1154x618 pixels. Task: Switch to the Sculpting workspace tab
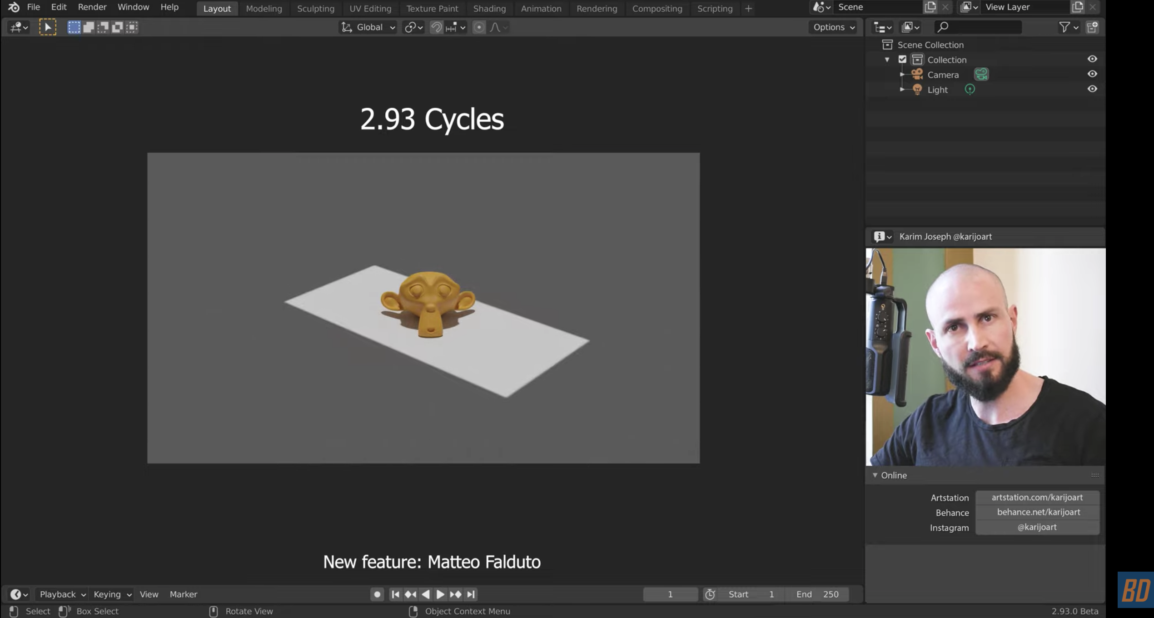315,9
